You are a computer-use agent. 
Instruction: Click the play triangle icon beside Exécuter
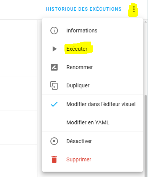click(55, 49)
